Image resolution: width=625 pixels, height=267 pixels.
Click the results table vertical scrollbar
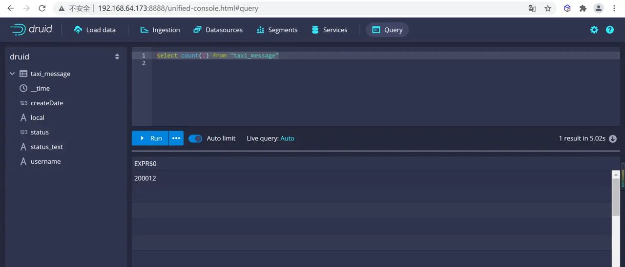coord(616,197)
